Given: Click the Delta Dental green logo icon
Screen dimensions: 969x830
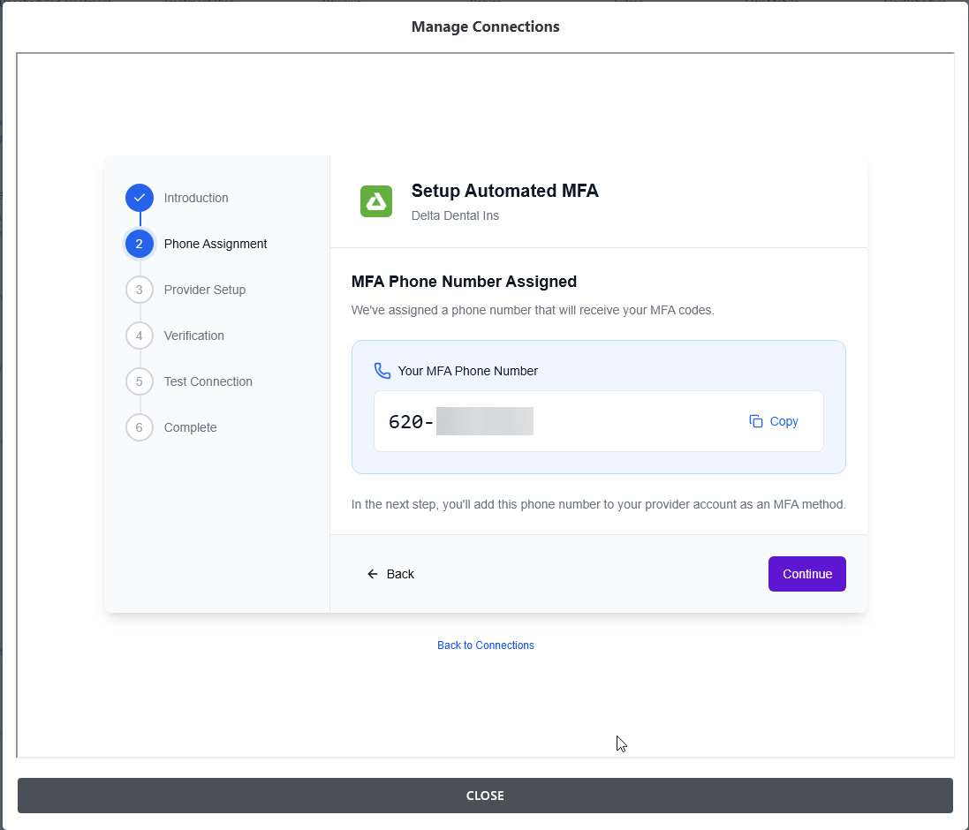Looking at the screenshot, I should [375, 201].
